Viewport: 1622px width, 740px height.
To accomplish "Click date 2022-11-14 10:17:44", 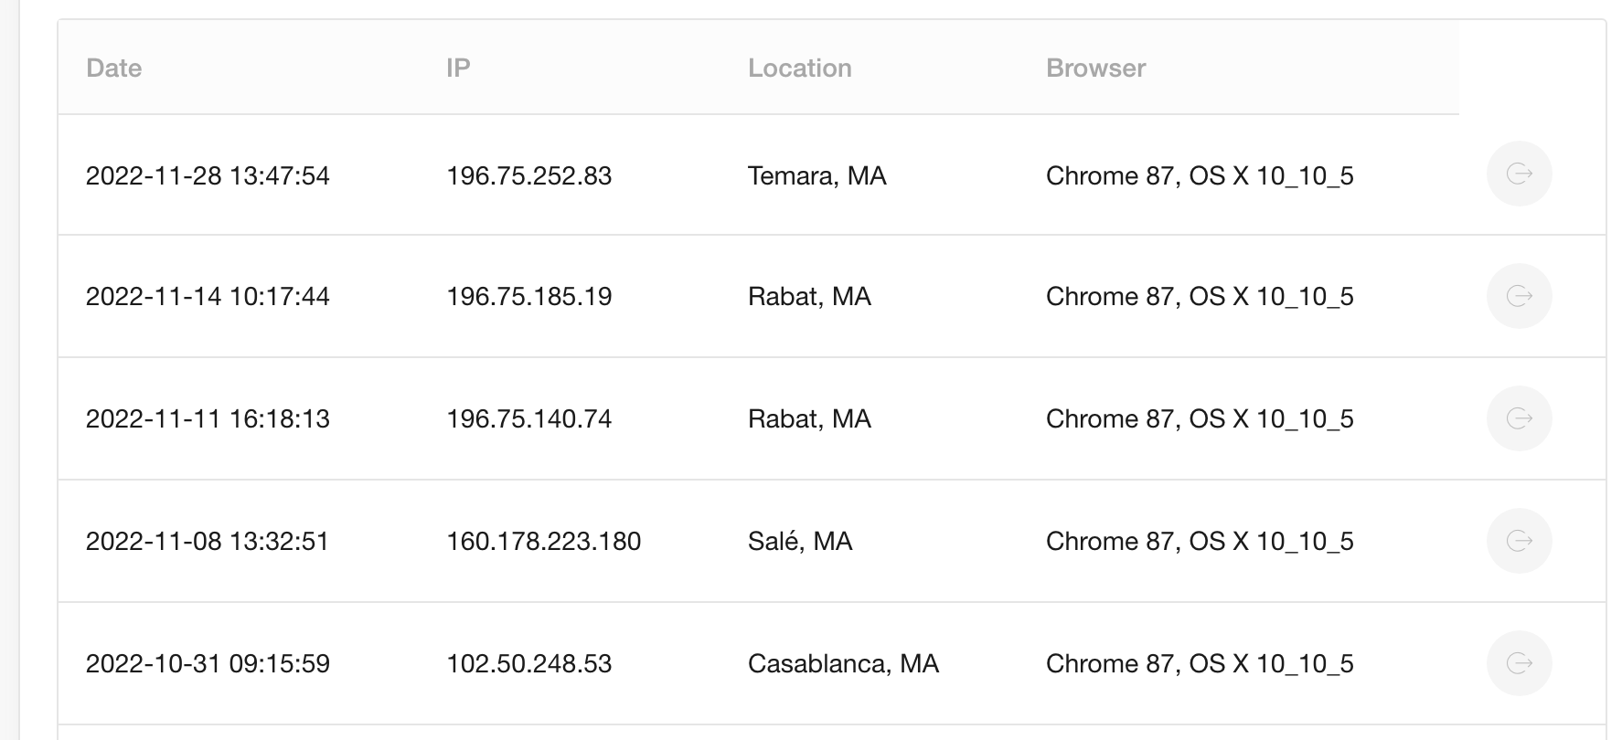I will click(x=208, y=296).
